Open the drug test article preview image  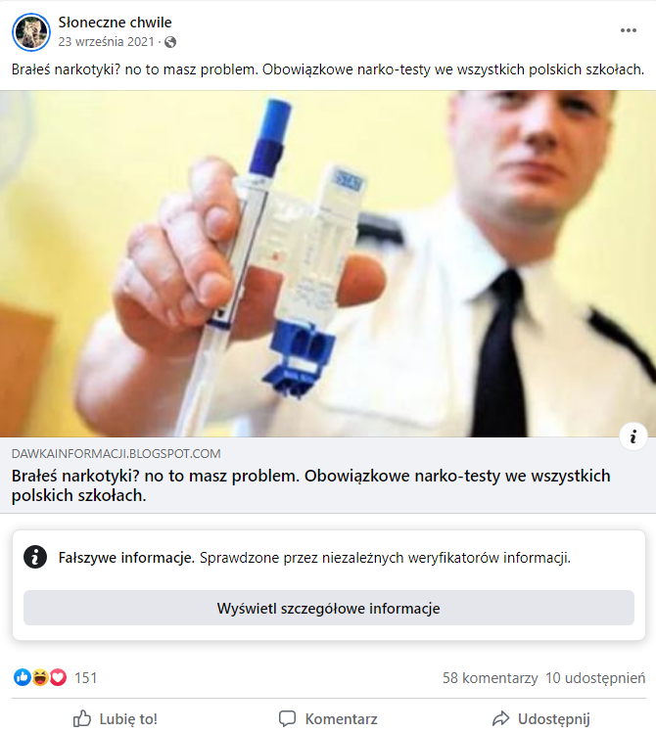tap(328, 264)
